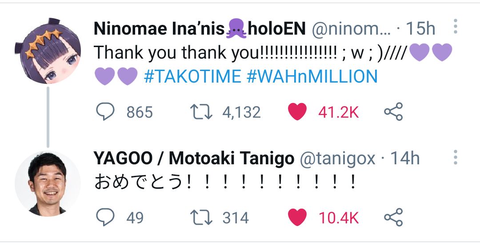This screenshot has height=246, width=480.
Task: Reply to YAGOO's congratulations tweet
Action: [106, 218]
